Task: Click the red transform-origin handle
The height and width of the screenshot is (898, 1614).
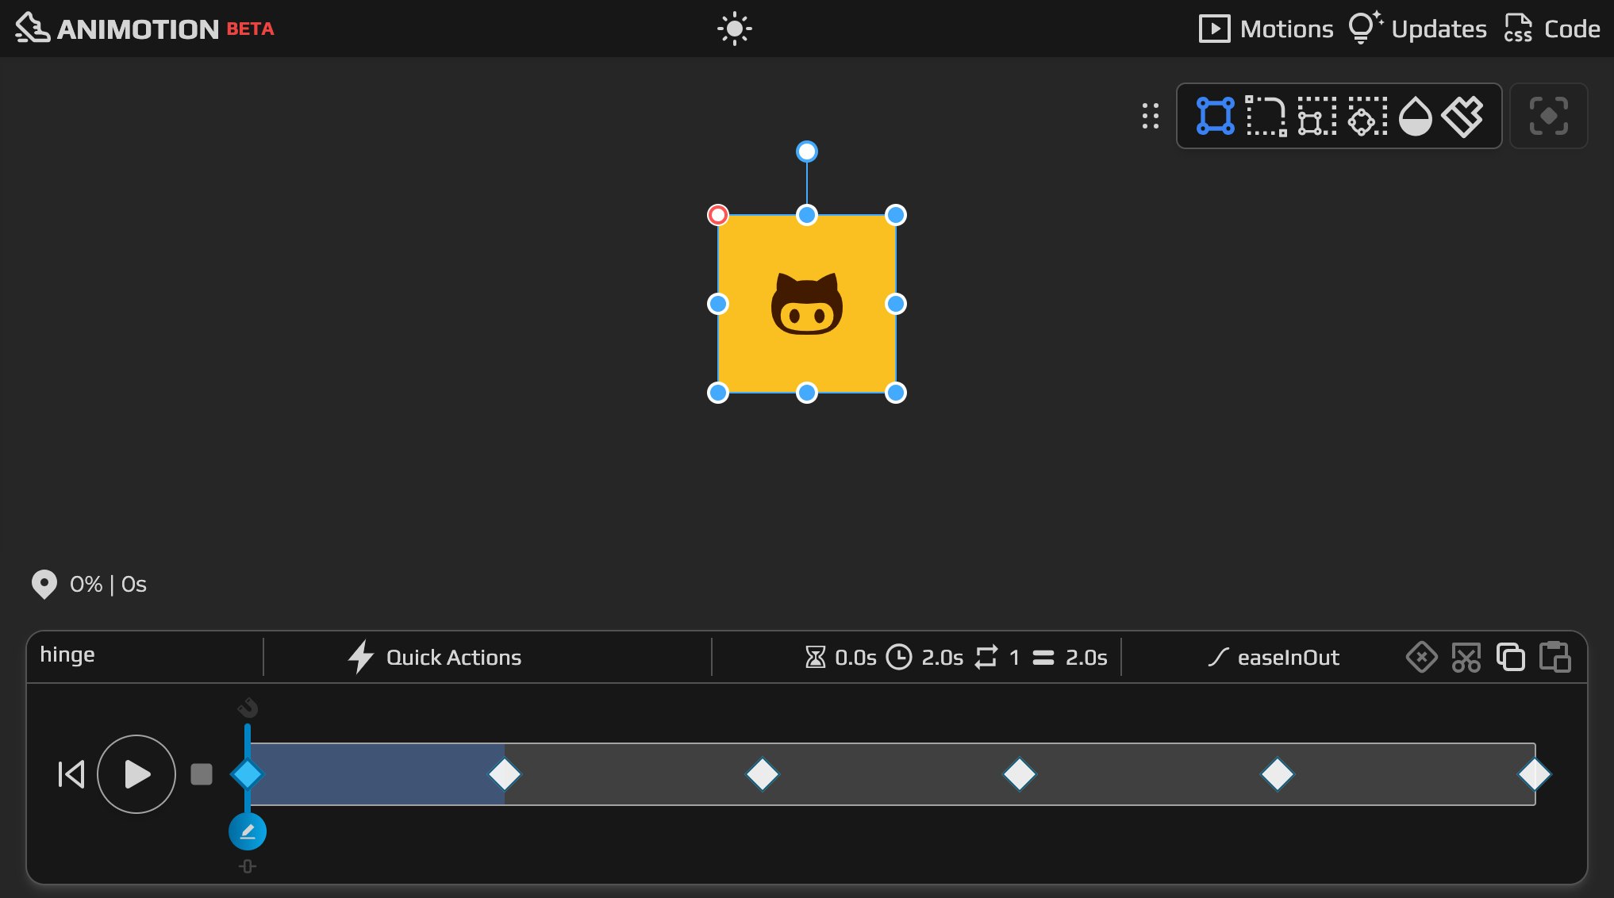Action: coord(718,215)
